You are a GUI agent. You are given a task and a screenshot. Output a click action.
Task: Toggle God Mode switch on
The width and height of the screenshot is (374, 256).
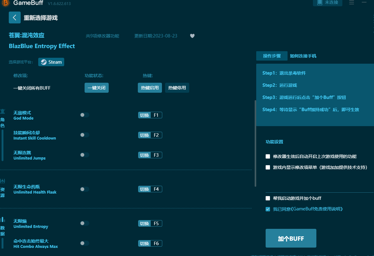click(85, 115)
